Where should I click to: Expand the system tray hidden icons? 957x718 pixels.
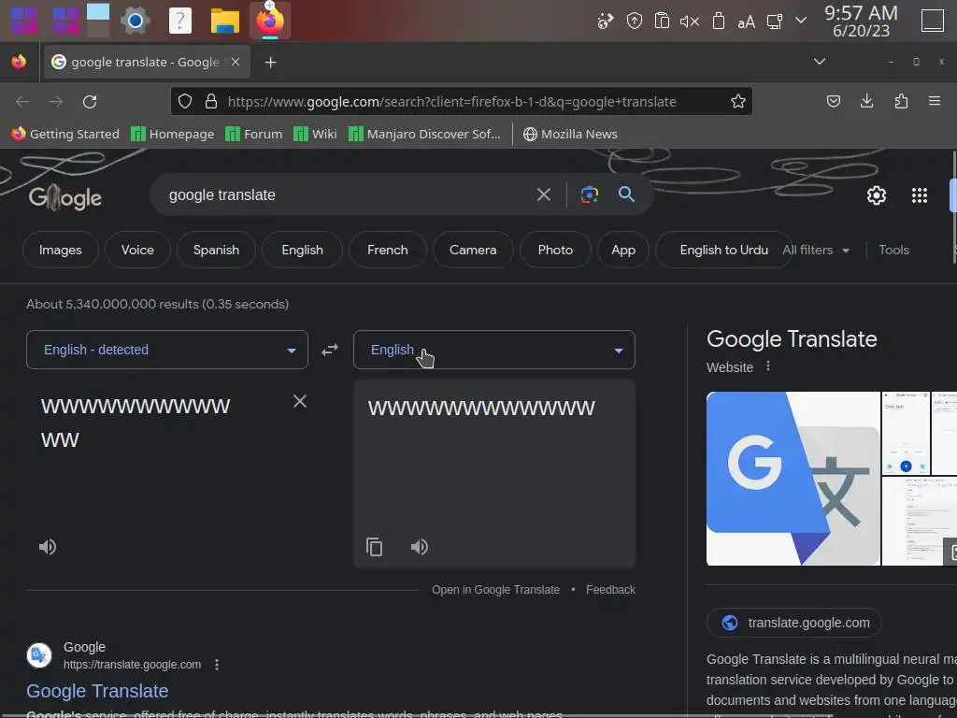coord(801,21)
